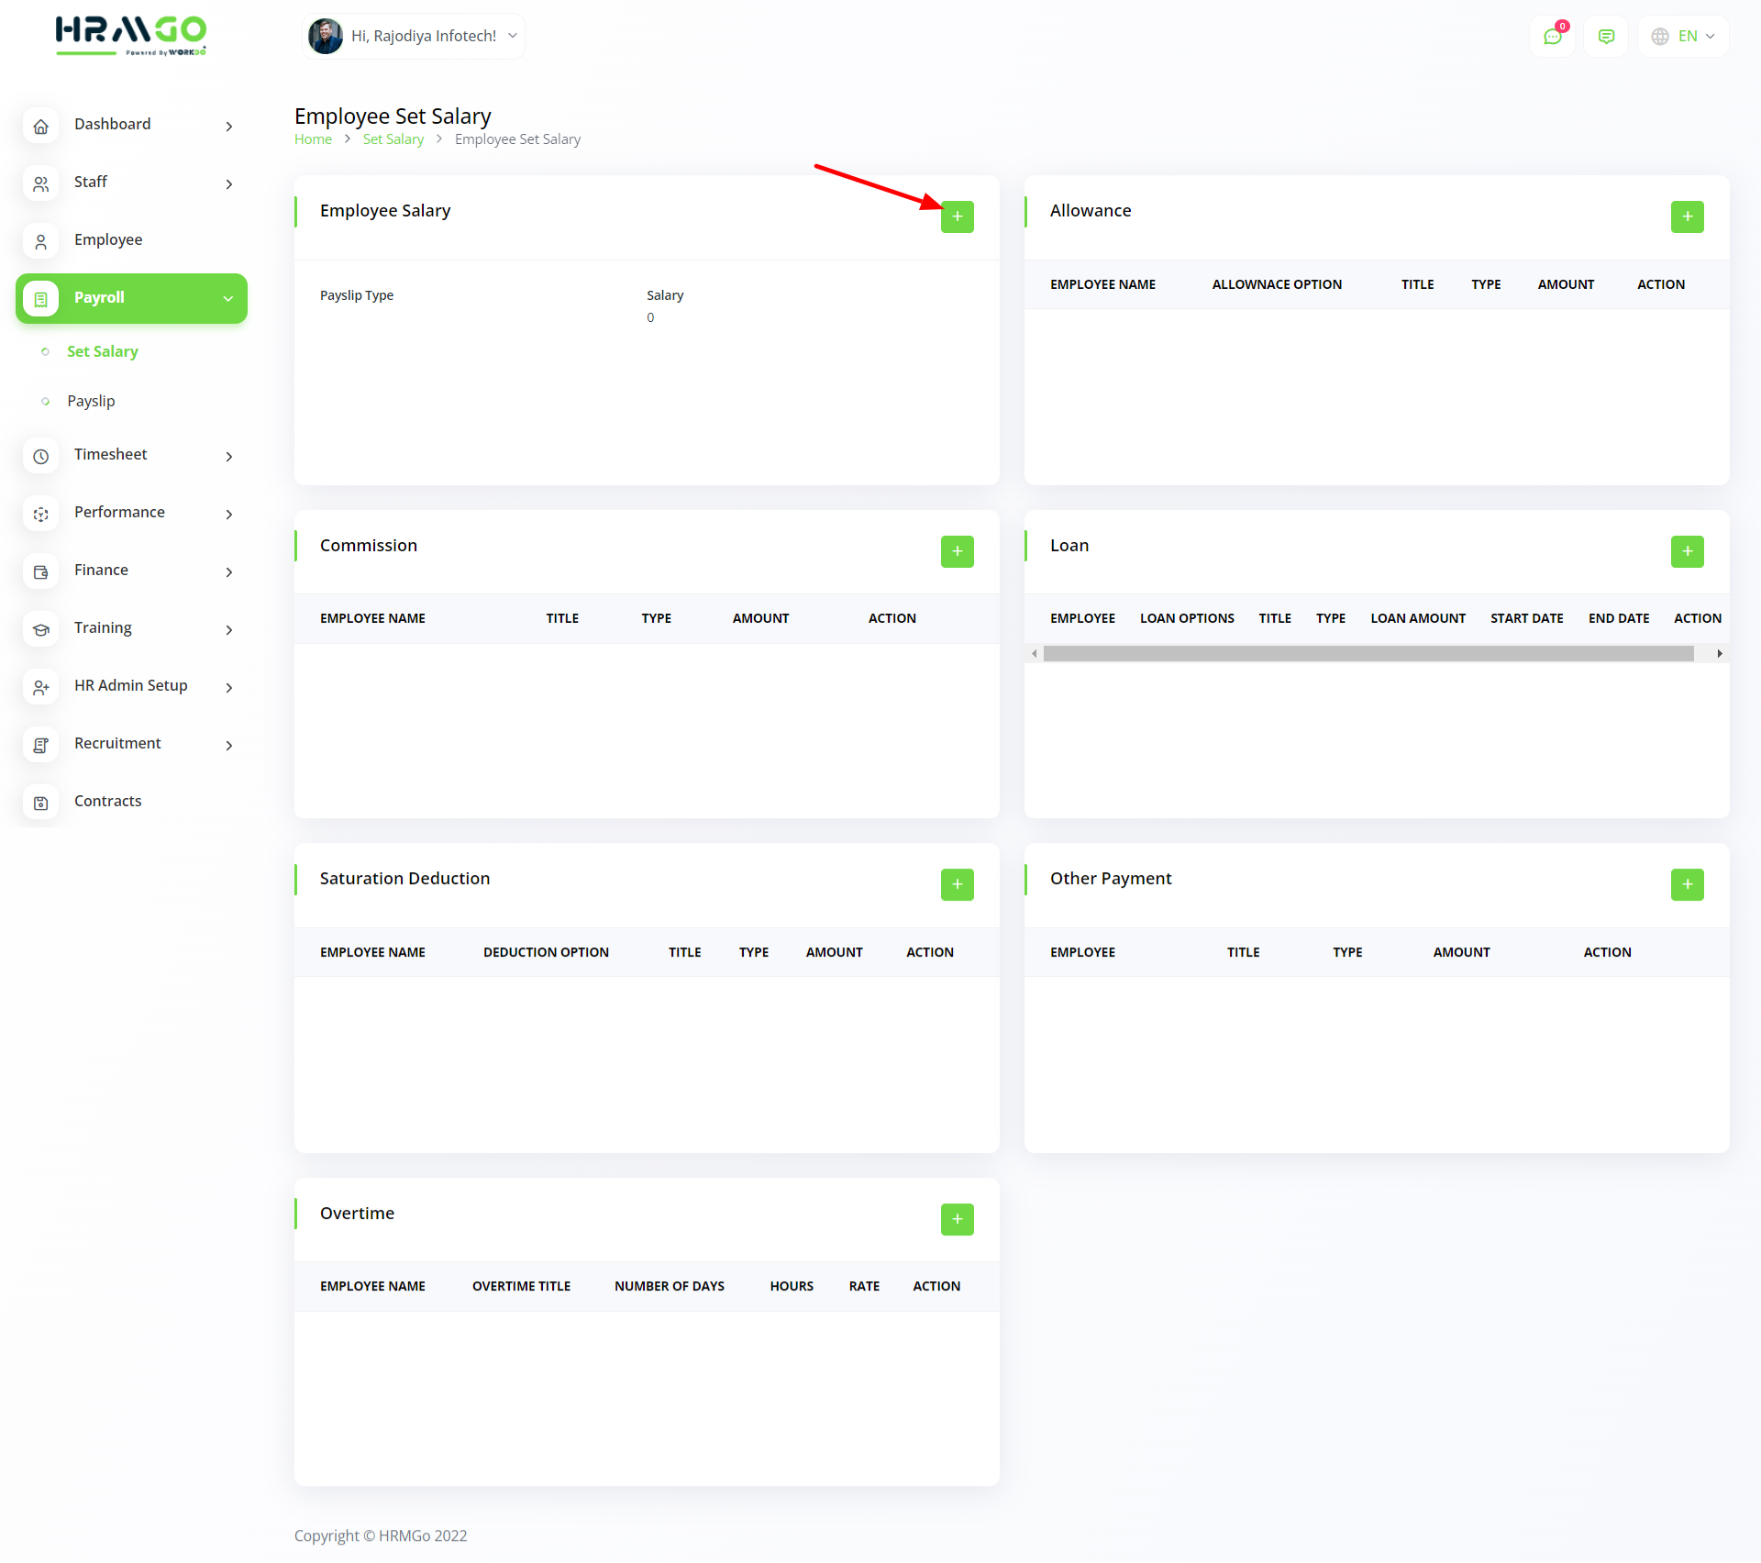
Task: Click the globe language icon
Action: (1660, 37)
